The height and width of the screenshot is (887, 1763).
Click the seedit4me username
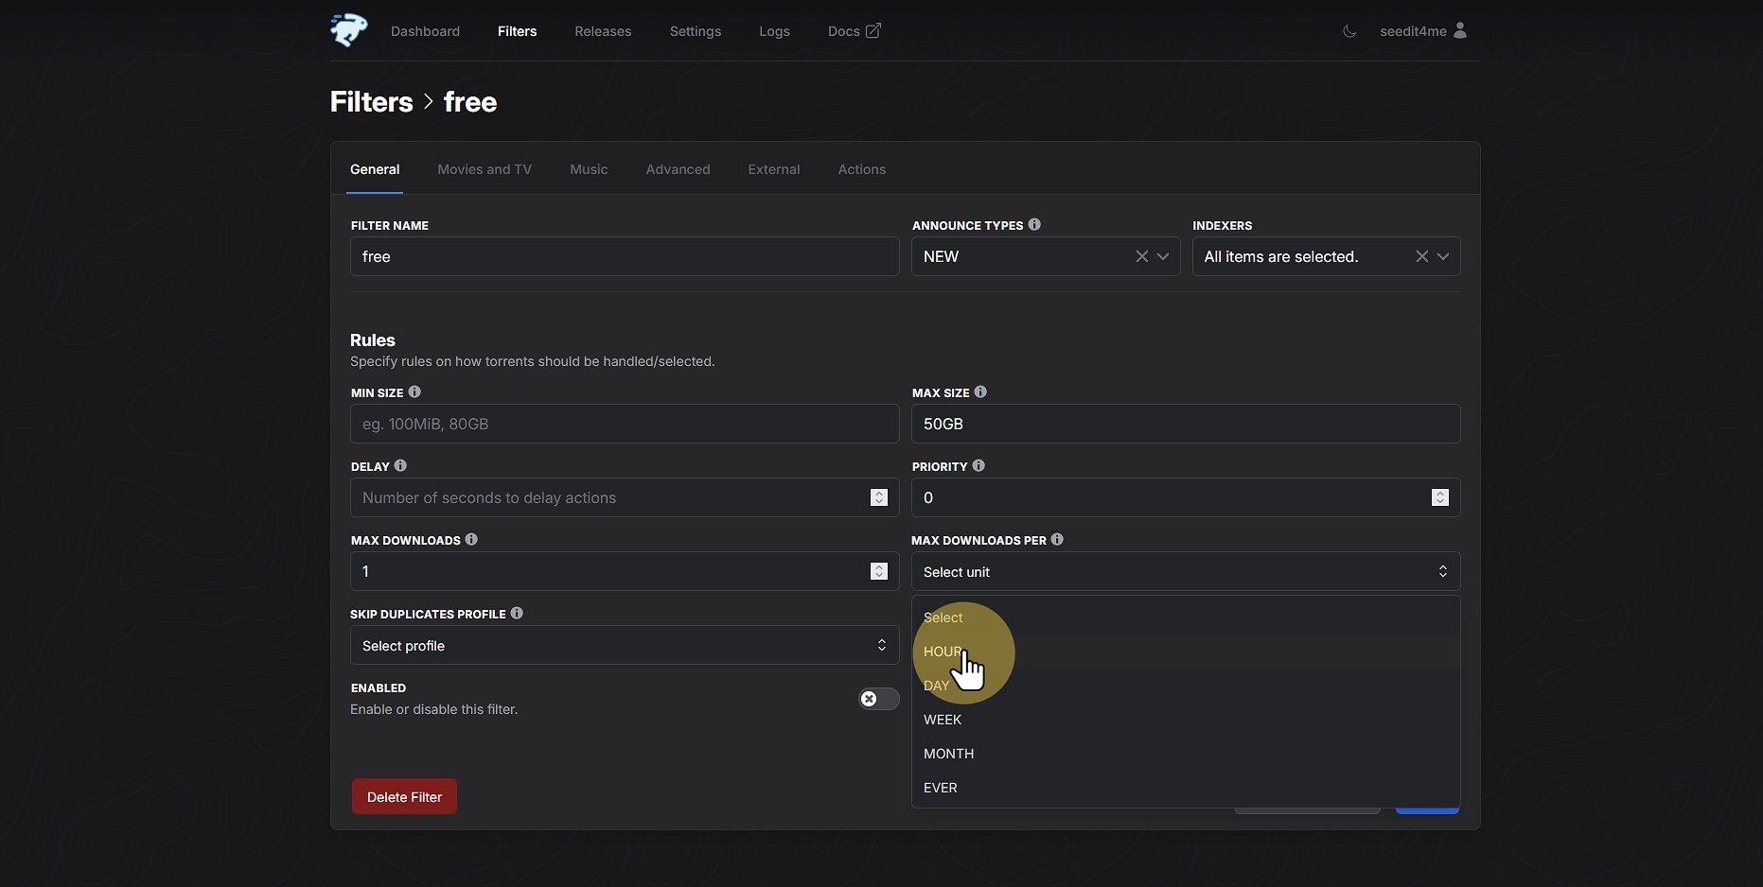coord(1413,31)
